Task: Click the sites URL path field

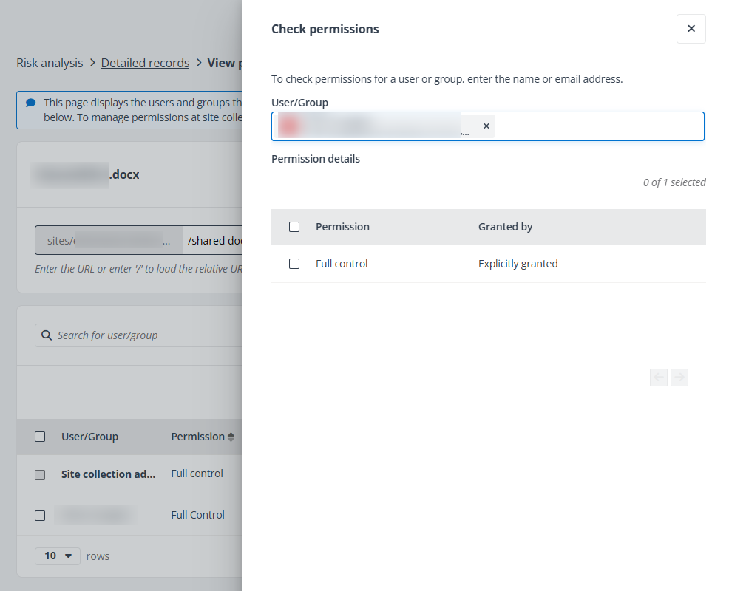Action: tap(108, 240)
